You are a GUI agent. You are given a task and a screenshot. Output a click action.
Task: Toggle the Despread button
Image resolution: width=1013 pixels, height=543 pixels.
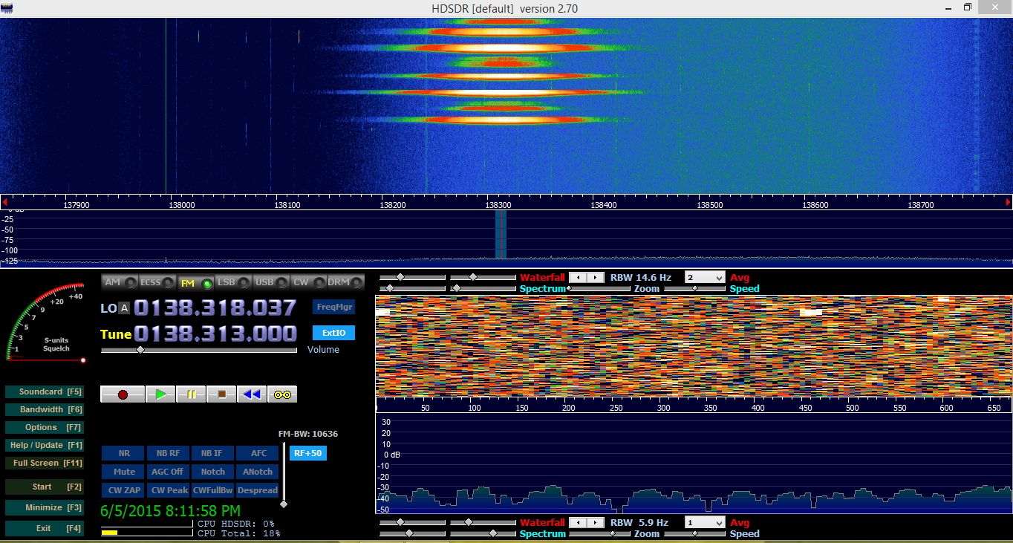click(x=258, y=490)
